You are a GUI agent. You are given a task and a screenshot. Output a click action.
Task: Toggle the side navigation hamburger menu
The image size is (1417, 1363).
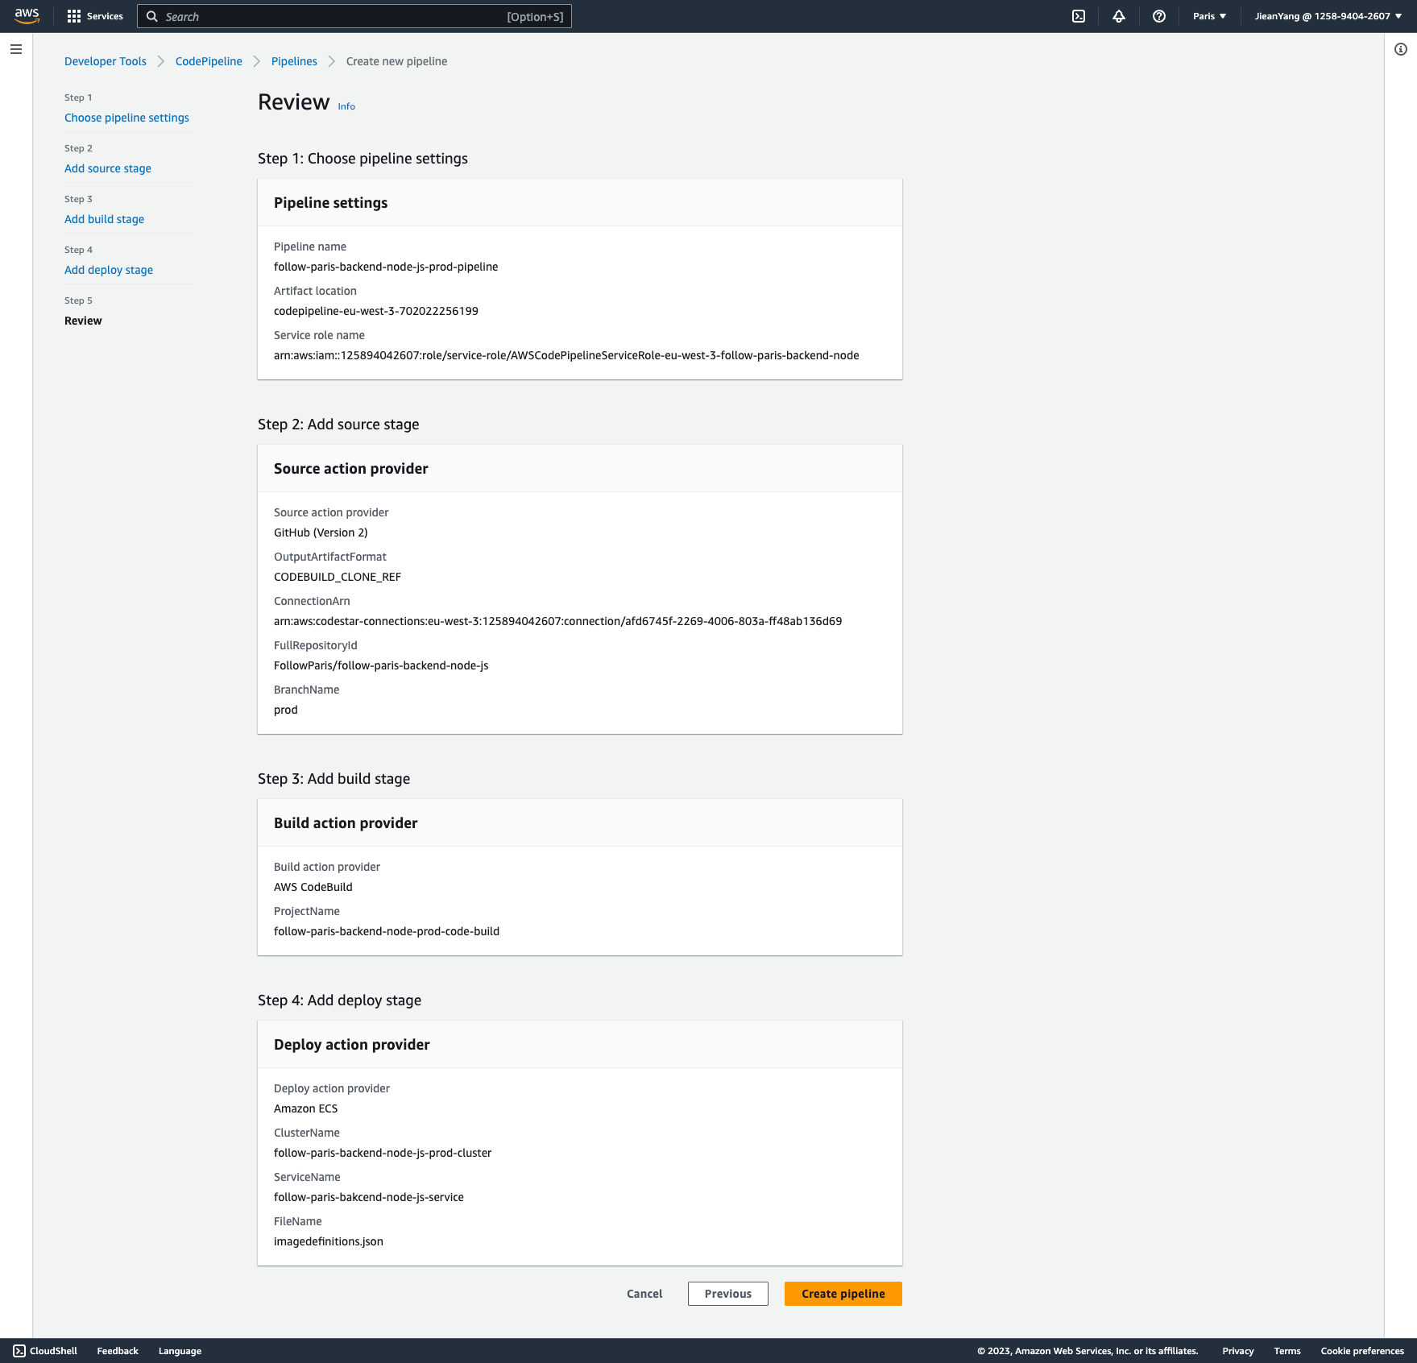pos(16,49)
